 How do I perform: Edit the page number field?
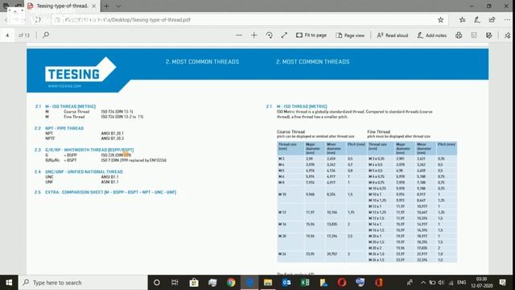point(7,35)
